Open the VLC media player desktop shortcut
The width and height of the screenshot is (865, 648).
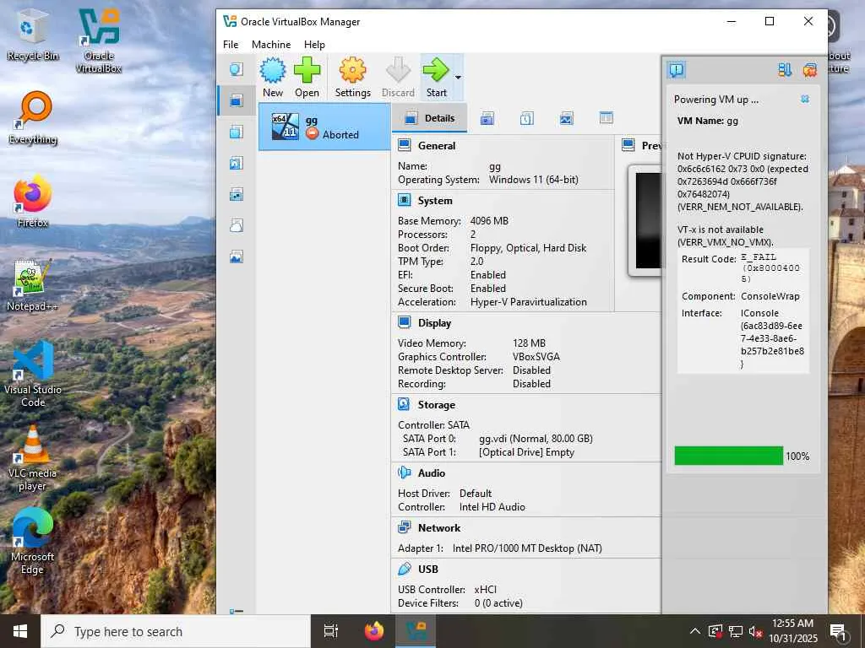coord(33,458)
